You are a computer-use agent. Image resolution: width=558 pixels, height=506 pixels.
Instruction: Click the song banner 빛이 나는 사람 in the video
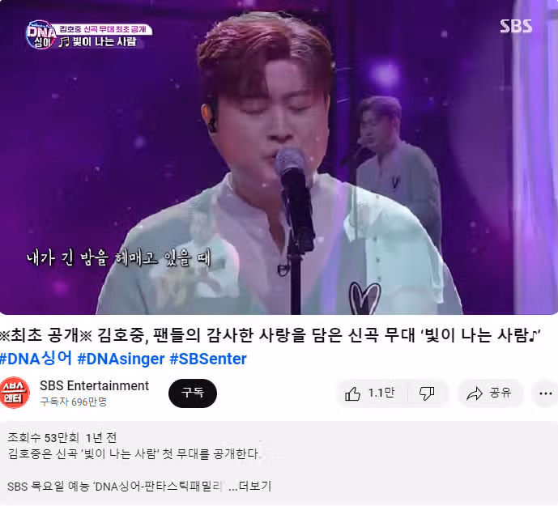99,42
